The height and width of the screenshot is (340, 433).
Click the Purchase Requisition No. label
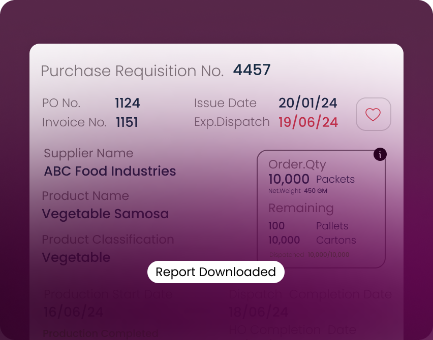click(x=132, y=71)
